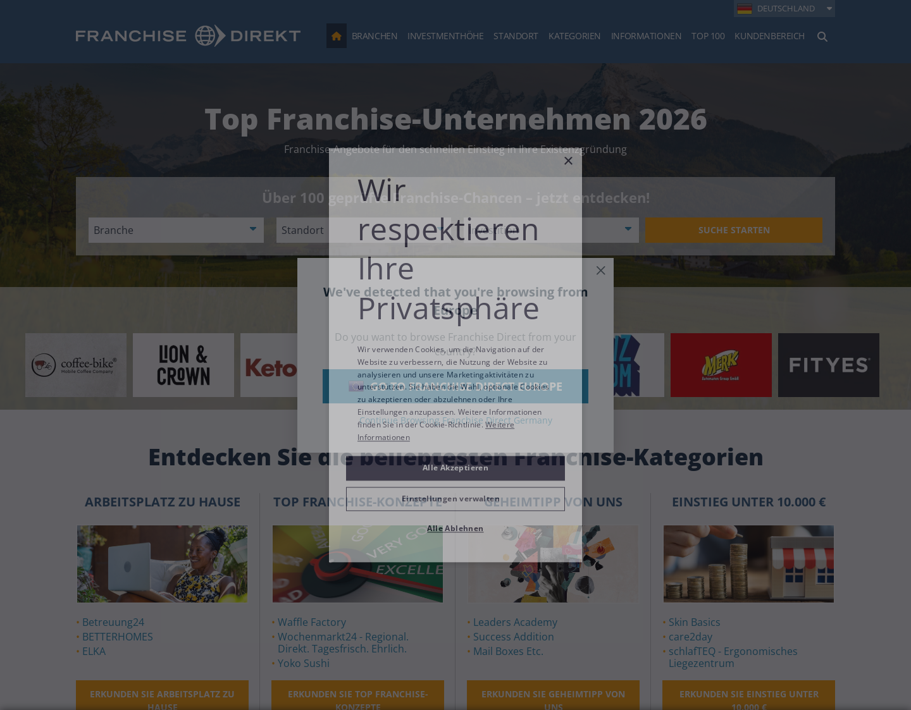
Task: Open the Waffle Factory link
Action: (312, 622)
